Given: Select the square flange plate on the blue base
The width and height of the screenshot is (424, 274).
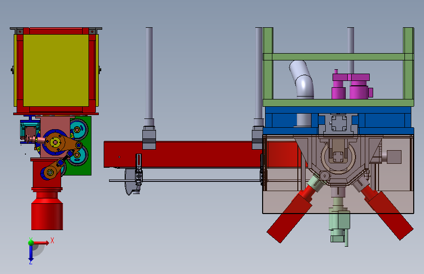Looking at the screenshot, I should click(x=339, y=123).
